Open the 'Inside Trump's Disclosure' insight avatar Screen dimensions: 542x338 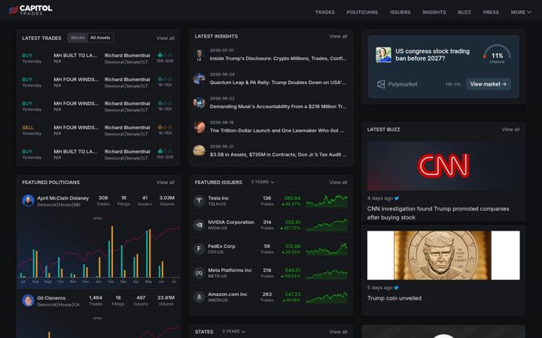tap(199, 55)
